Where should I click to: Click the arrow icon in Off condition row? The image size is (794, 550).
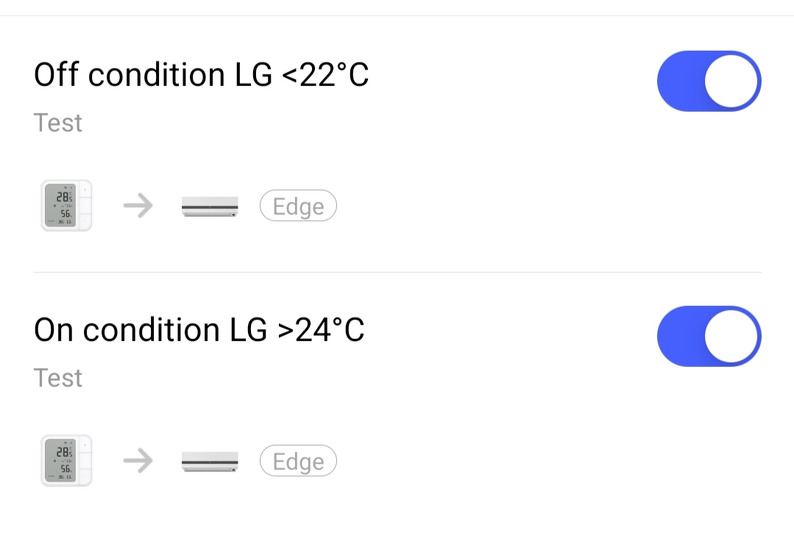tap(138, 207)
